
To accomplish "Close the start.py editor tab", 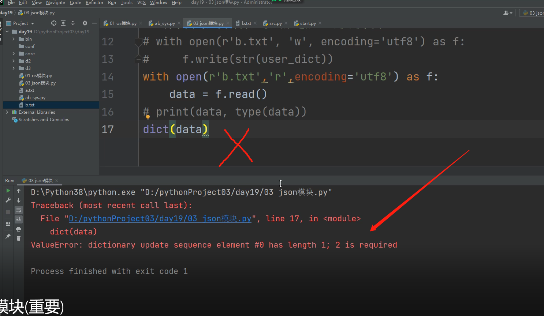I will pos(320,23).
